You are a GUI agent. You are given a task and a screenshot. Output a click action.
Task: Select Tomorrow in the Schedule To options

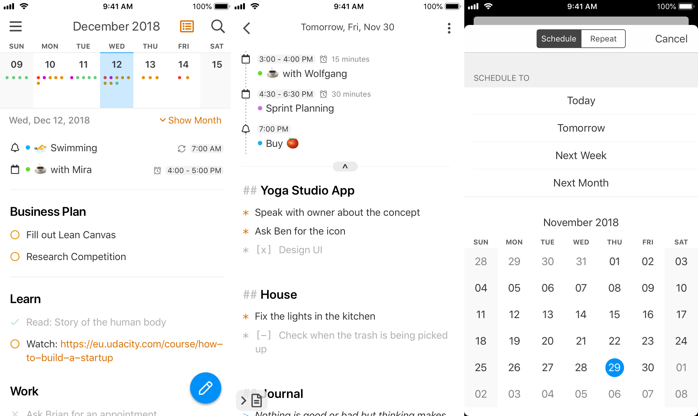tap(581, 128)
